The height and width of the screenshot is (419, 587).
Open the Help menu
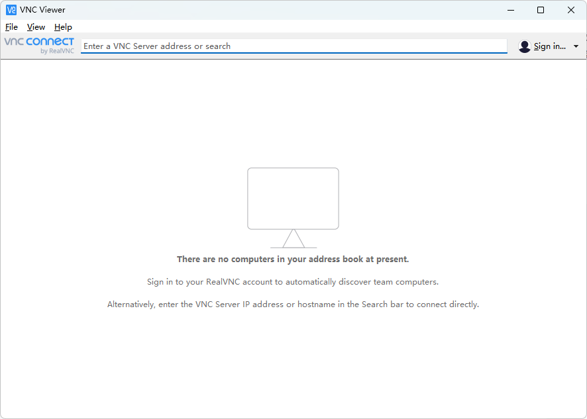coord(63,27)
